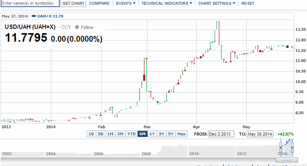
Task: Open the Events dropdown menu
Action: pyautogui.click(x=126, y=3)
